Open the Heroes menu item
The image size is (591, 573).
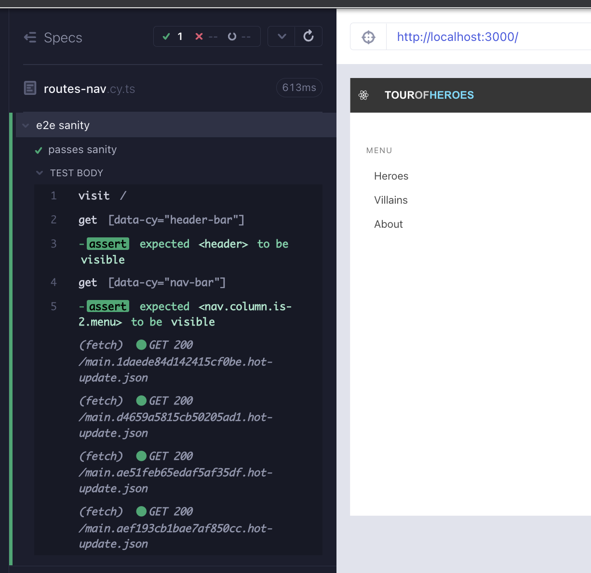pos(391,176)
